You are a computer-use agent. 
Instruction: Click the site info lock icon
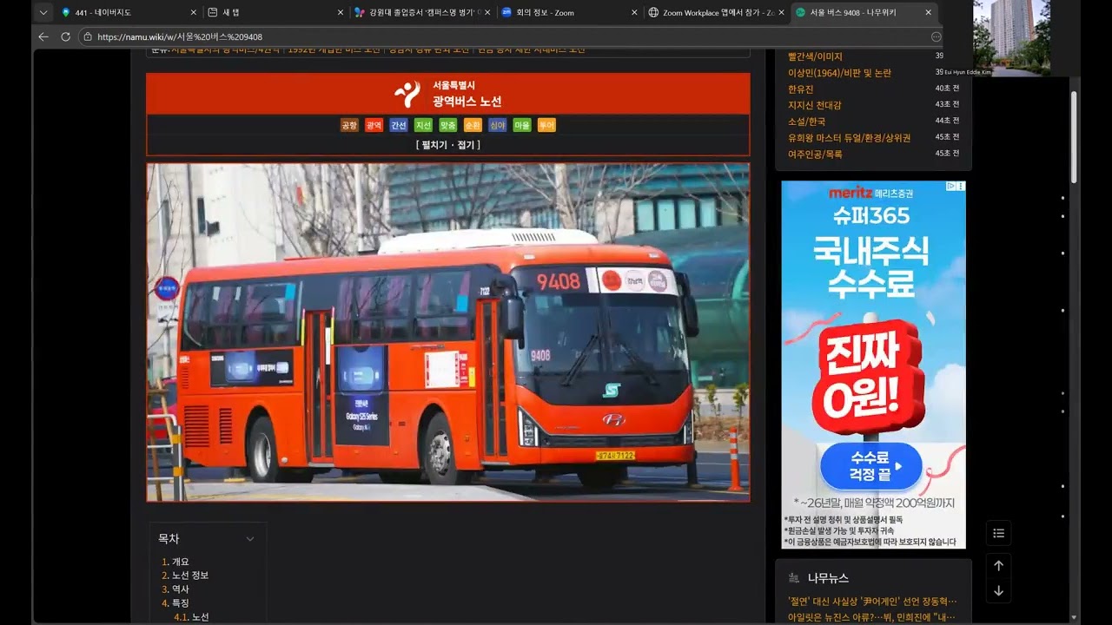[87, 36]
